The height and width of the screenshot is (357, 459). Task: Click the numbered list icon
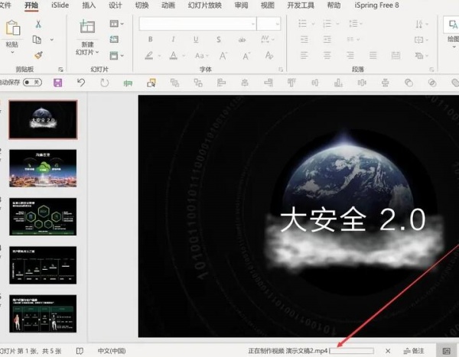[327, 24]
